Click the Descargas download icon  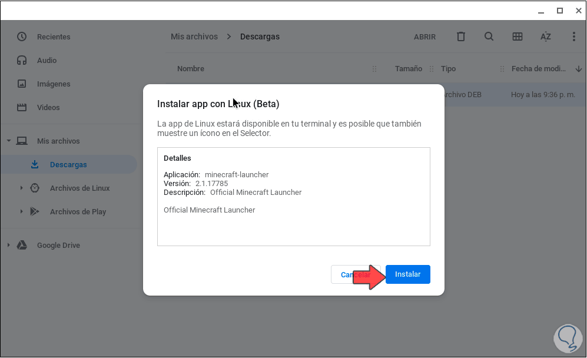pyautogui.click(x=35, y=164)
